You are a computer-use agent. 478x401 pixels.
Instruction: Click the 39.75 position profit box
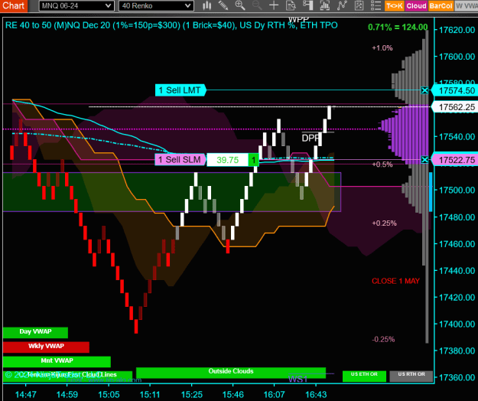point(227,160)
